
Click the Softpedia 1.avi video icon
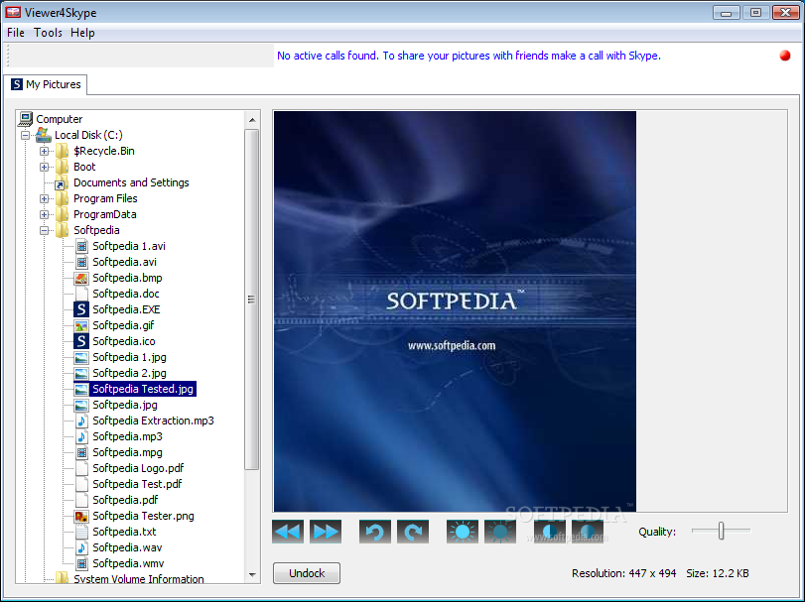click(81, 246)
